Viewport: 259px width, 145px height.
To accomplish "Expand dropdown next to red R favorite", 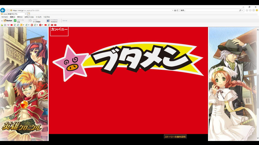I will coord(42,25).
